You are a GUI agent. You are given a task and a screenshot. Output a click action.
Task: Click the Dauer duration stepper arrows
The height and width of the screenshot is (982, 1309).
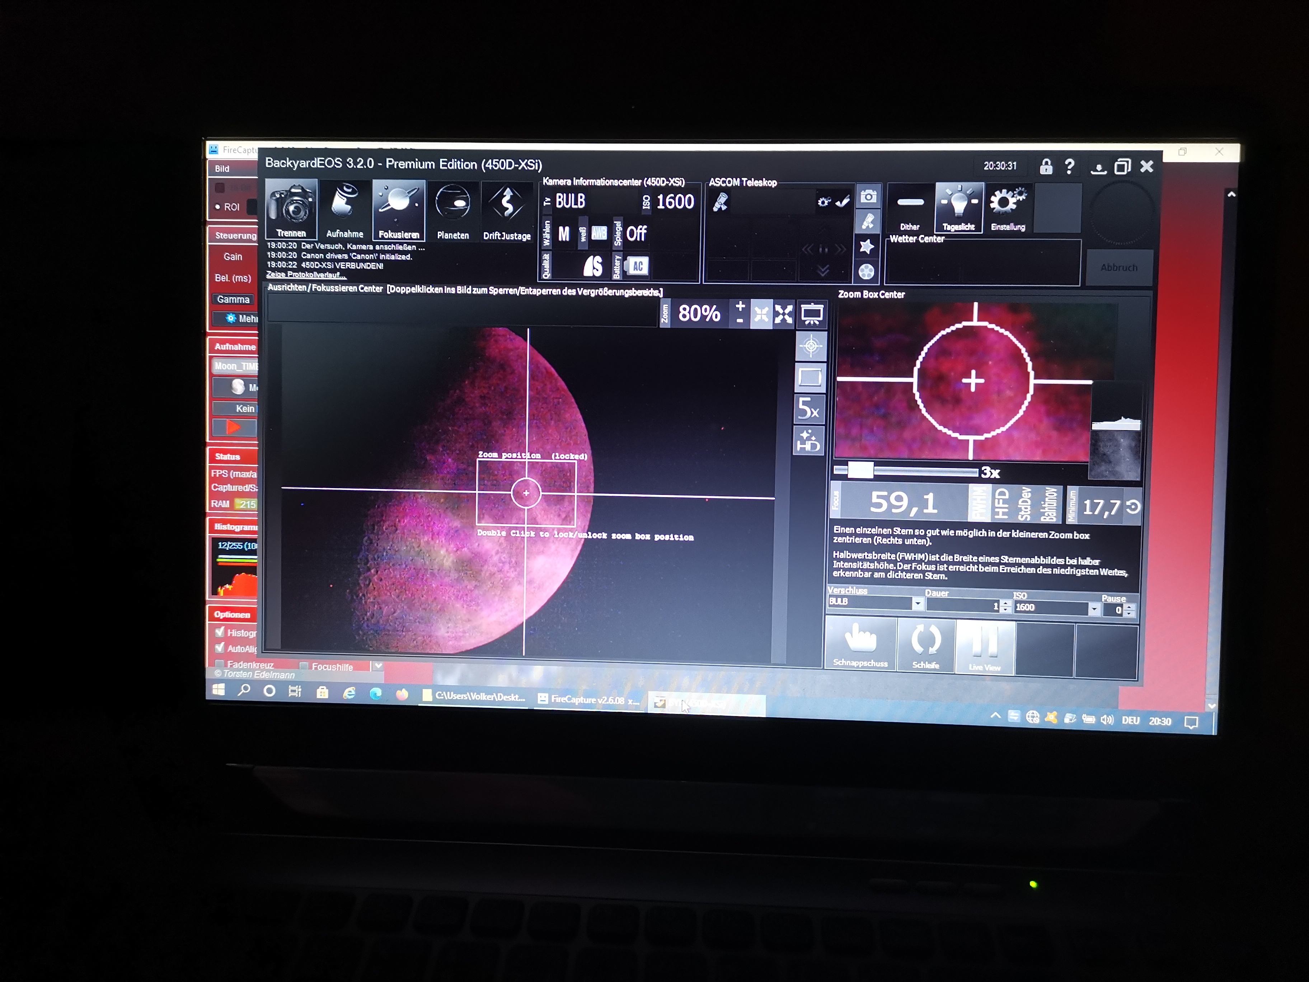pyautogui.click(x=1006, y=607)
